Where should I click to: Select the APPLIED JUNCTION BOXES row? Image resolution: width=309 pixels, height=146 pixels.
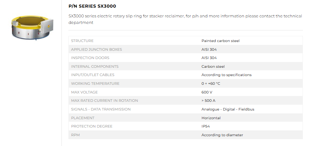(186, 49)
